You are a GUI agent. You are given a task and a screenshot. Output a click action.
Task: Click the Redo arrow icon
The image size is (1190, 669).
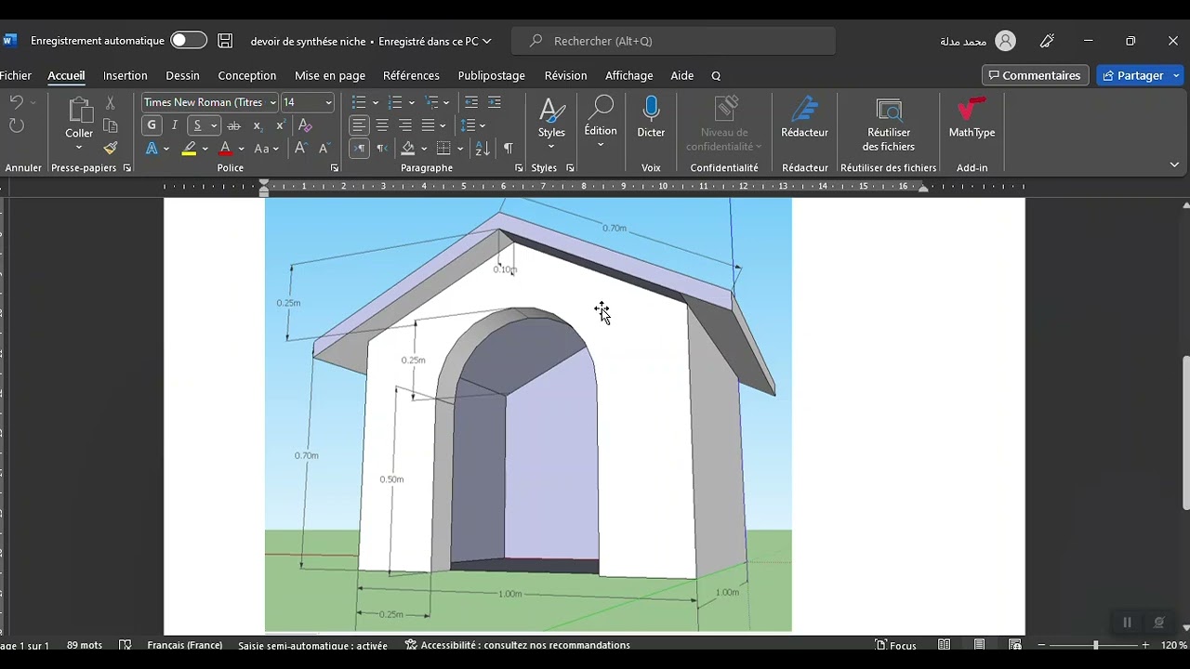[x=16, y=125]
